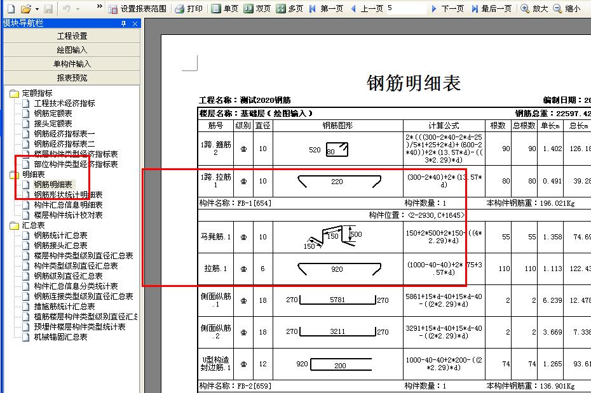Select 构件汇总信息明细表 report
Screen dimensions: 591x393
[x=68, y=205]
